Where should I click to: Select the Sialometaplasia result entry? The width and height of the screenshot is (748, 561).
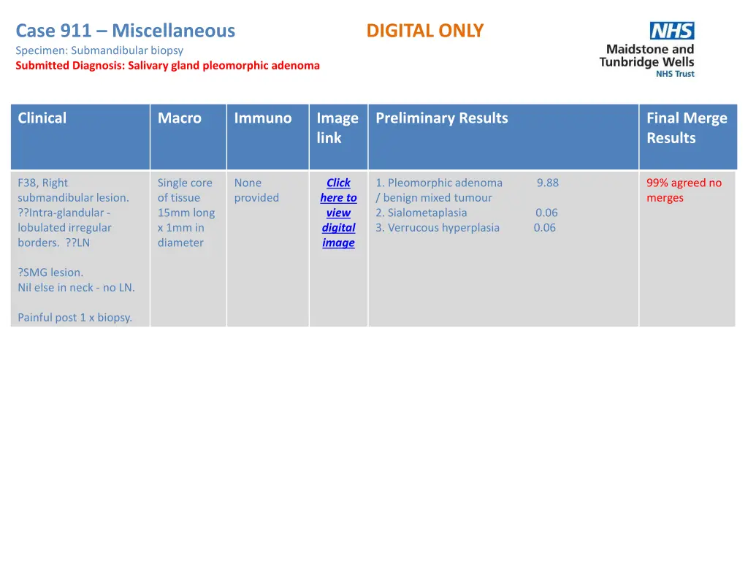[421, 213]
